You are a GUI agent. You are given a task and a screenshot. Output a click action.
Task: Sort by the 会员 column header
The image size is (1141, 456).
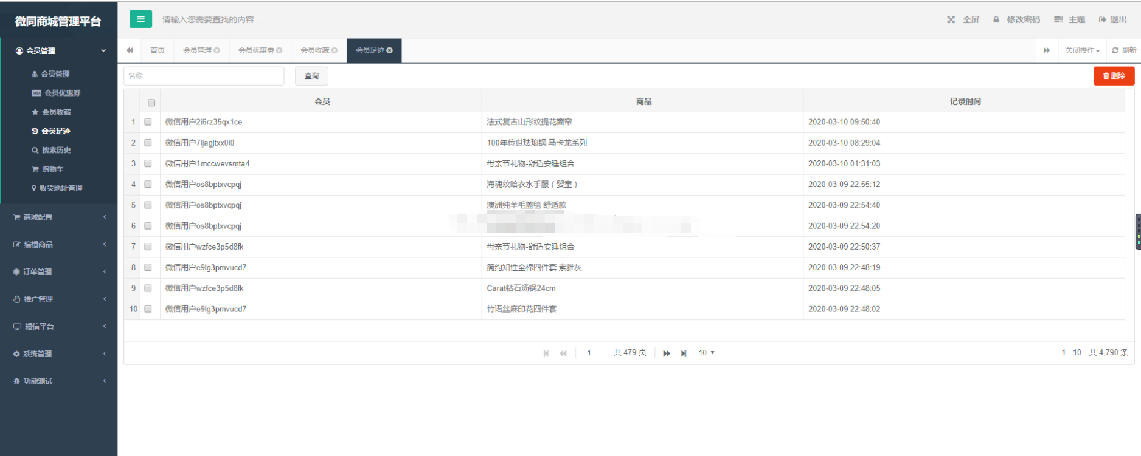(x=322, y=101)
